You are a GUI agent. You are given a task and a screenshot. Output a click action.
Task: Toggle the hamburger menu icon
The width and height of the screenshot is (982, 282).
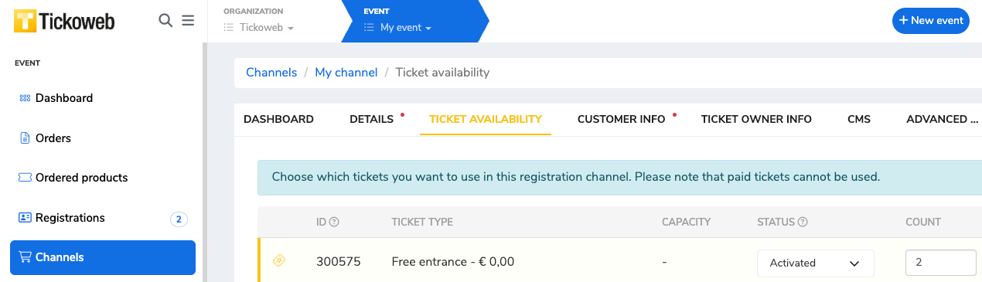(188, 21)
